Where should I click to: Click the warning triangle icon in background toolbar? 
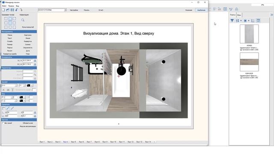coord(236,9)
